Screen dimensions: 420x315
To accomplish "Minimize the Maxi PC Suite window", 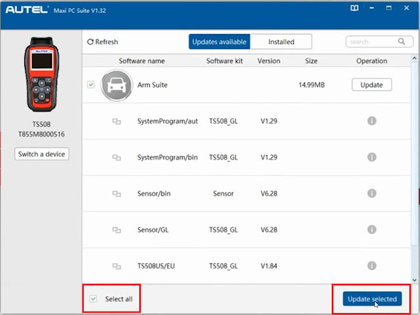I will coord(371,8).
